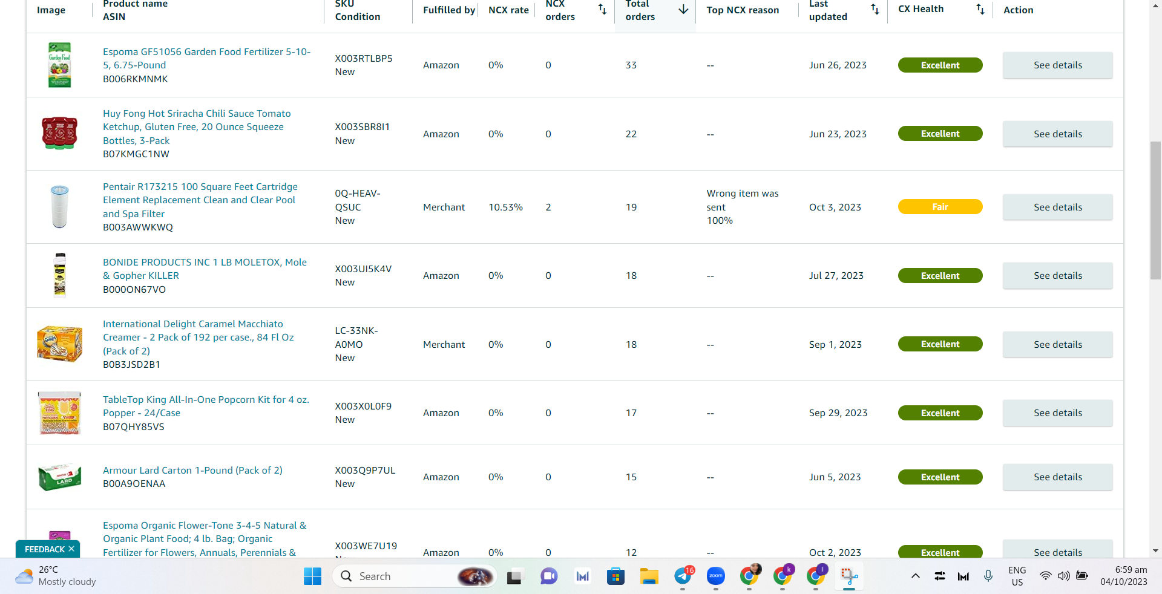Viewport: 1162px width, 594px height.
Task: Open FEEDBACK panel tab
Action: coord(45,549)
